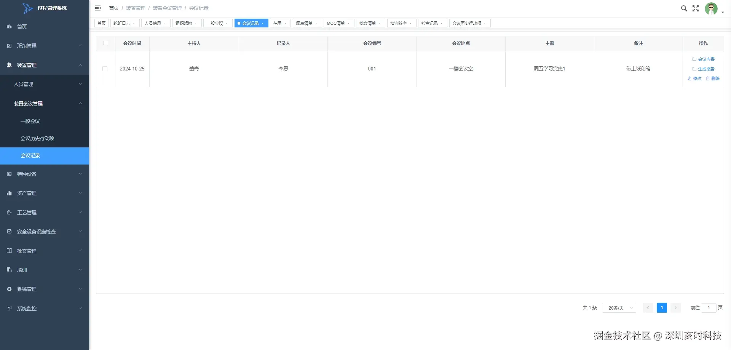731x350 pixels.
Task: Switch to the 首页 tab
Action: pyautogui.click(x=102, y=23)
